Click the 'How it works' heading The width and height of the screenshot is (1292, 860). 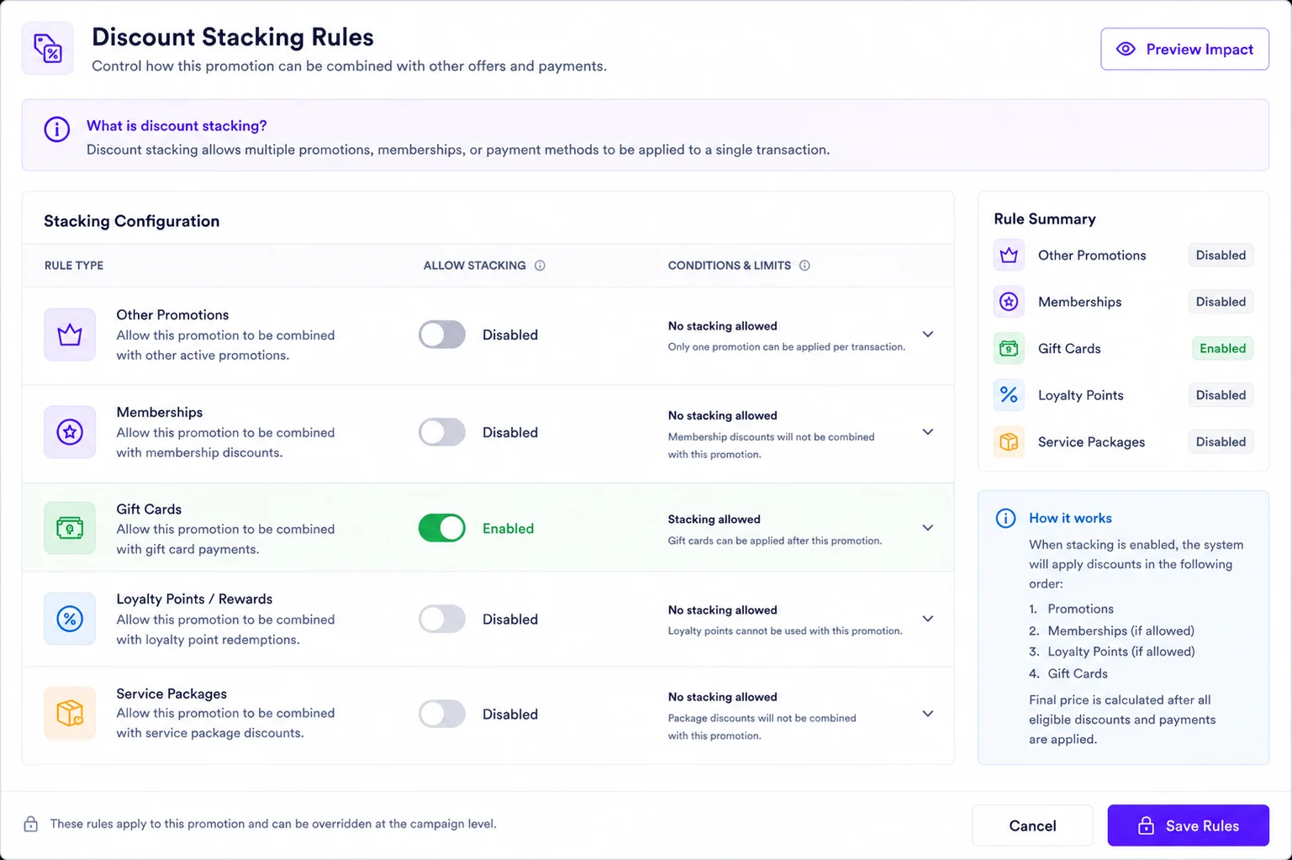[1070, 519]
